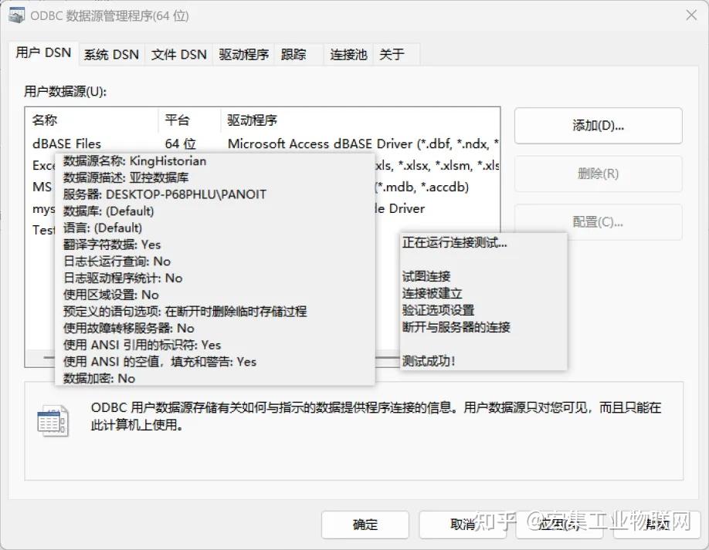This screenshot has height=550, width=709.
Task: Click the 服务器: DESKTOP-P68PHLU\PANOIT line
Action: click(165, 194)
